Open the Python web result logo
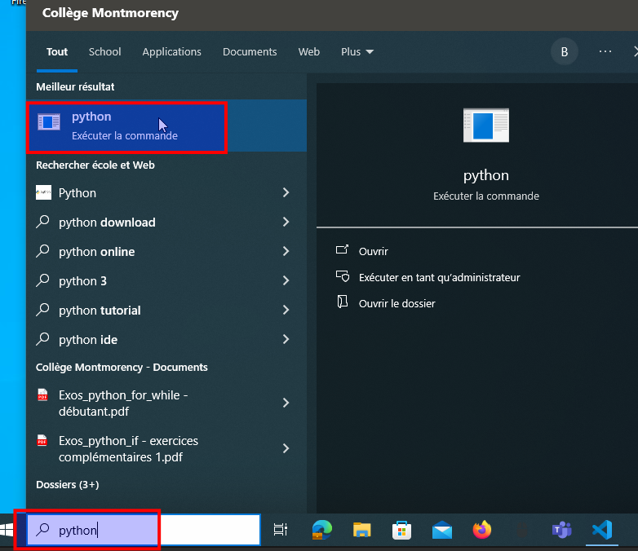The width and height of the screenshot is (638, 551). click(43, 192)
